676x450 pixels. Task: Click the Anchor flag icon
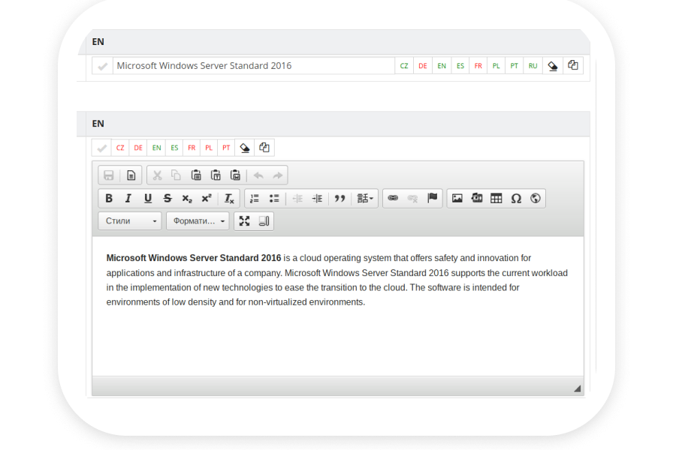(x=432, y=198)
